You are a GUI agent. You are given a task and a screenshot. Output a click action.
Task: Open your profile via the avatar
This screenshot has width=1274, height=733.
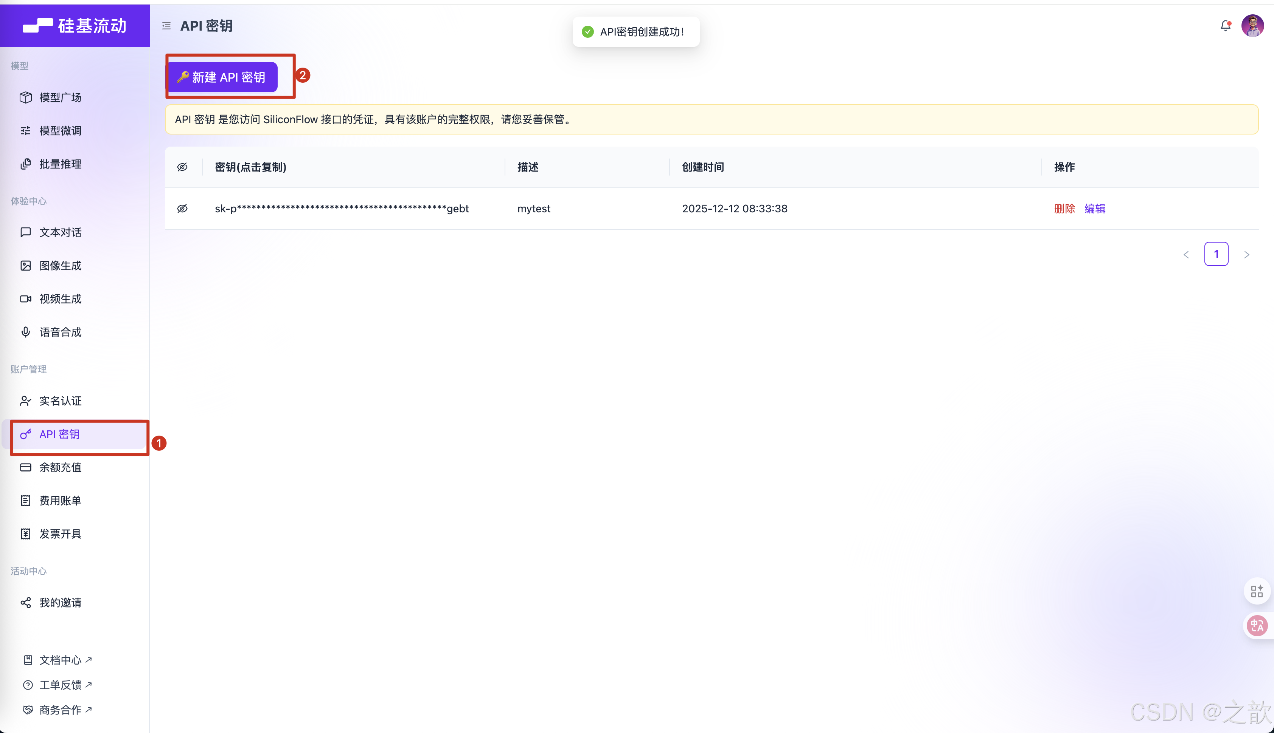coord(1253,26)
